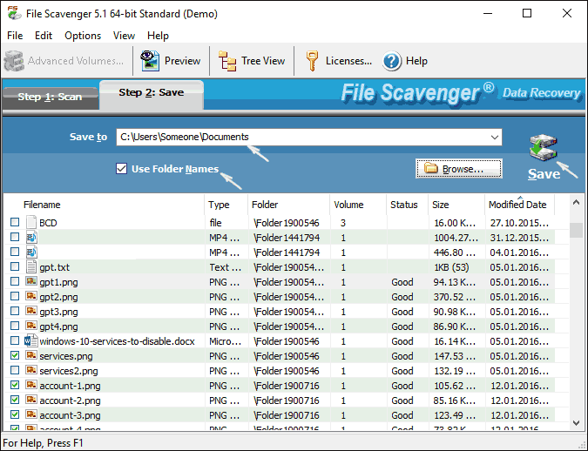The image size is (588, 451).
Task: Click the "1KB (53)" size cell
Action: pos(451,267)
